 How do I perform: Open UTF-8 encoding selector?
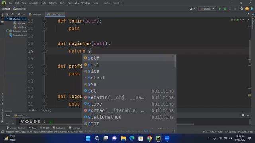(x=222, y=131)
